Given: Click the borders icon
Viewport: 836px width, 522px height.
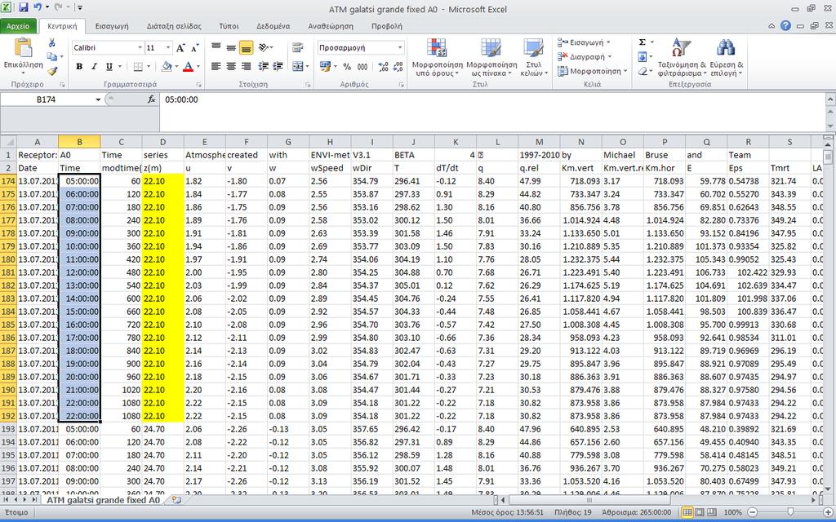Looking at the screenshot, I should point(138,67).
